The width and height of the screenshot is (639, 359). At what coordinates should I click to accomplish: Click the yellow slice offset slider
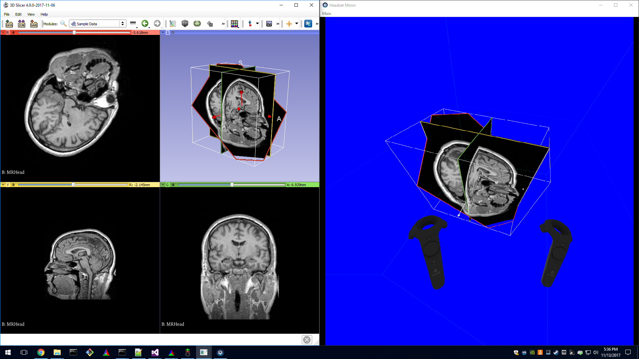coord(73,185)
